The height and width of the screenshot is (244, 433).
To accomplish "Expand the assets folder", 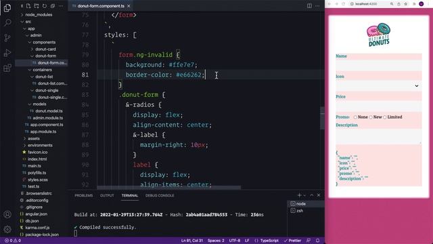I will point(31,138).
